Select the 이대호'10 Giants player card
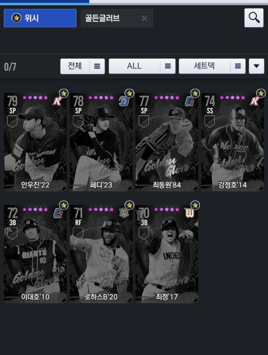268x355 pixels. coord(36,254)
